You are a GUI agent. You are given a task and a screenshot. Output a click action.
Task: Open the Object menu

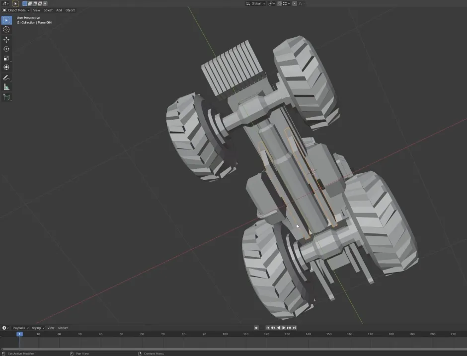point(70,10)
